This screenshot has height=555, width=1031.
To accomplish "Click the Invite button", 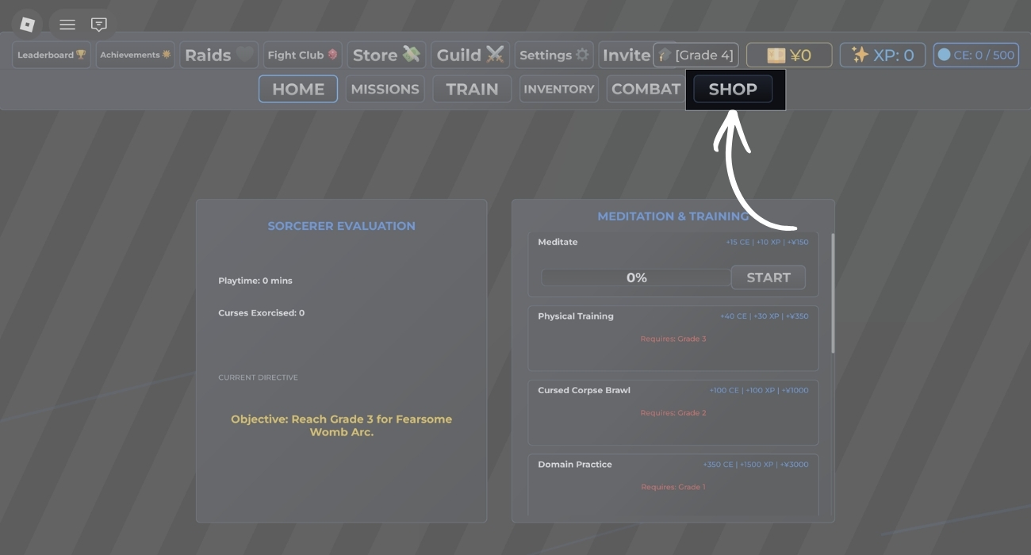I will point(627,55).
